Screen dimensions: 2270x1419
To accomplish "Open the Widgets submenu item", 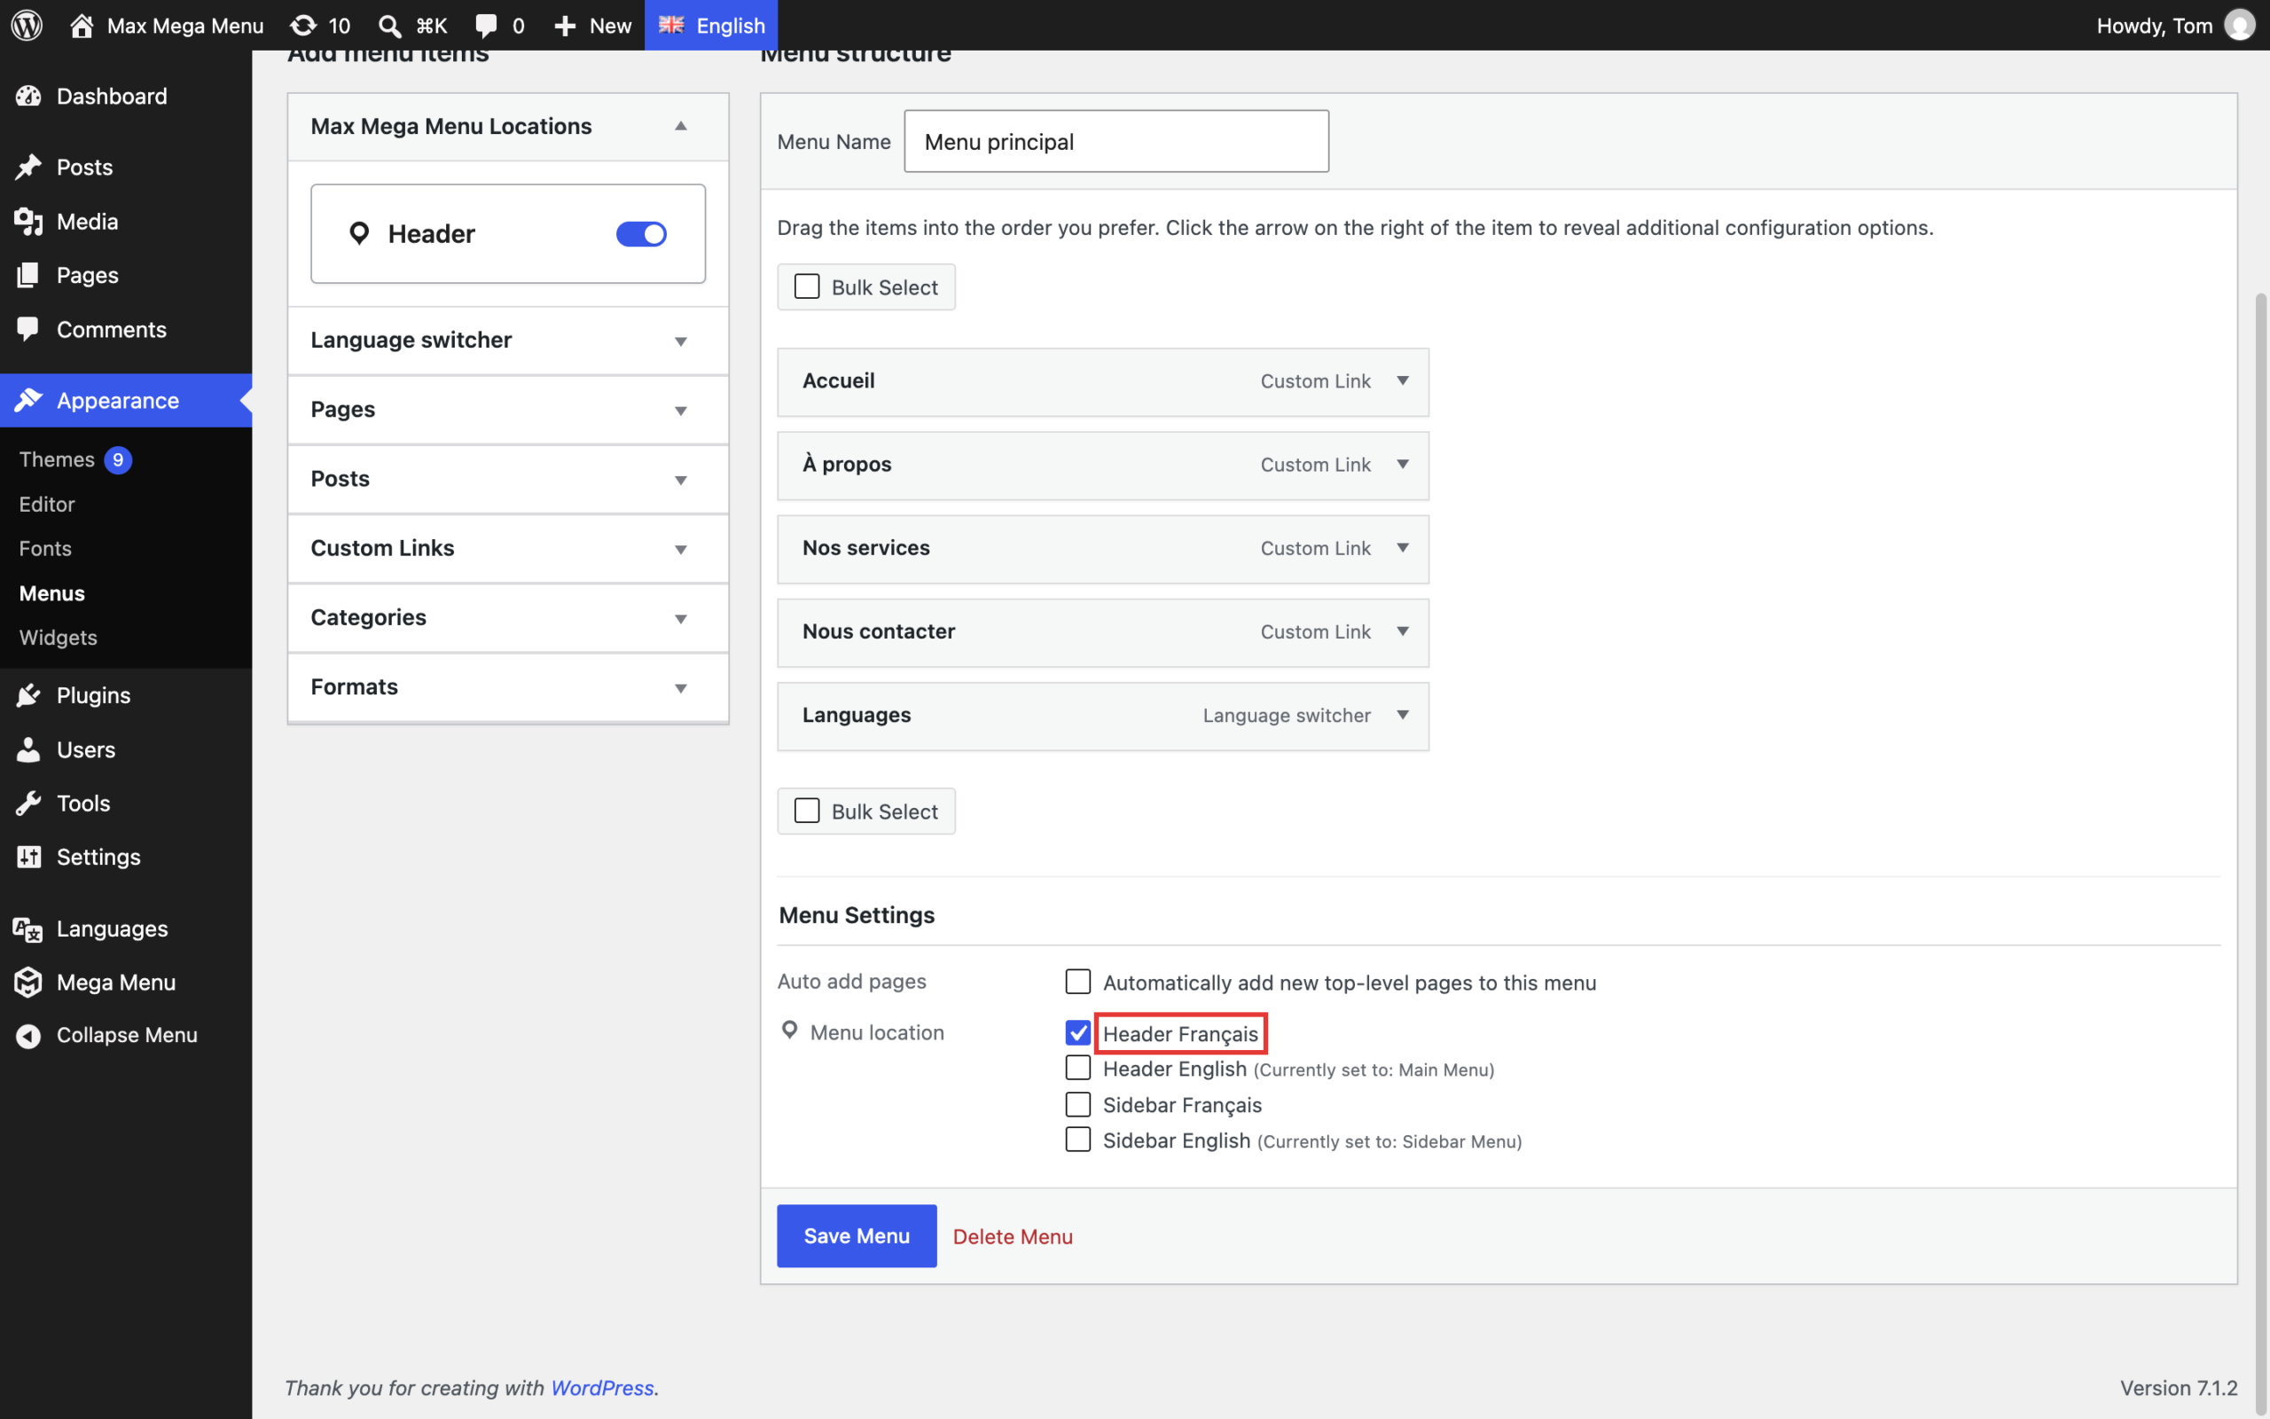I will click(59, 638).
